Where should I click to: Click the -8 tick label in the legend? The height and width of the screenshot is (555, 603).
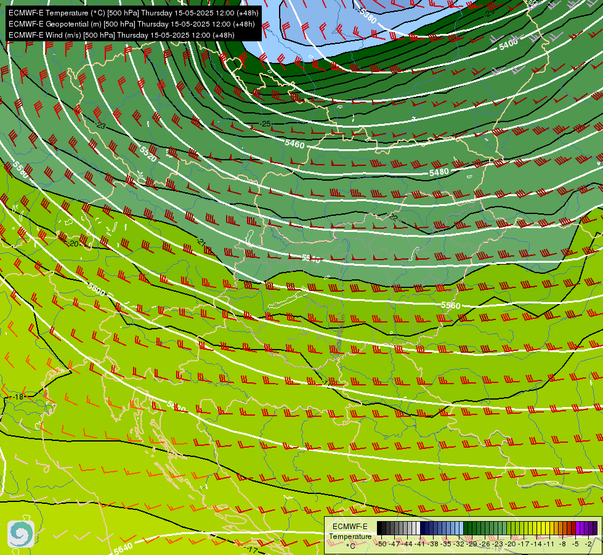[x=562, y=544]
